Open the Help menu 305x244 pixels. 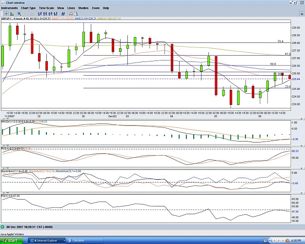coord(106,8)
